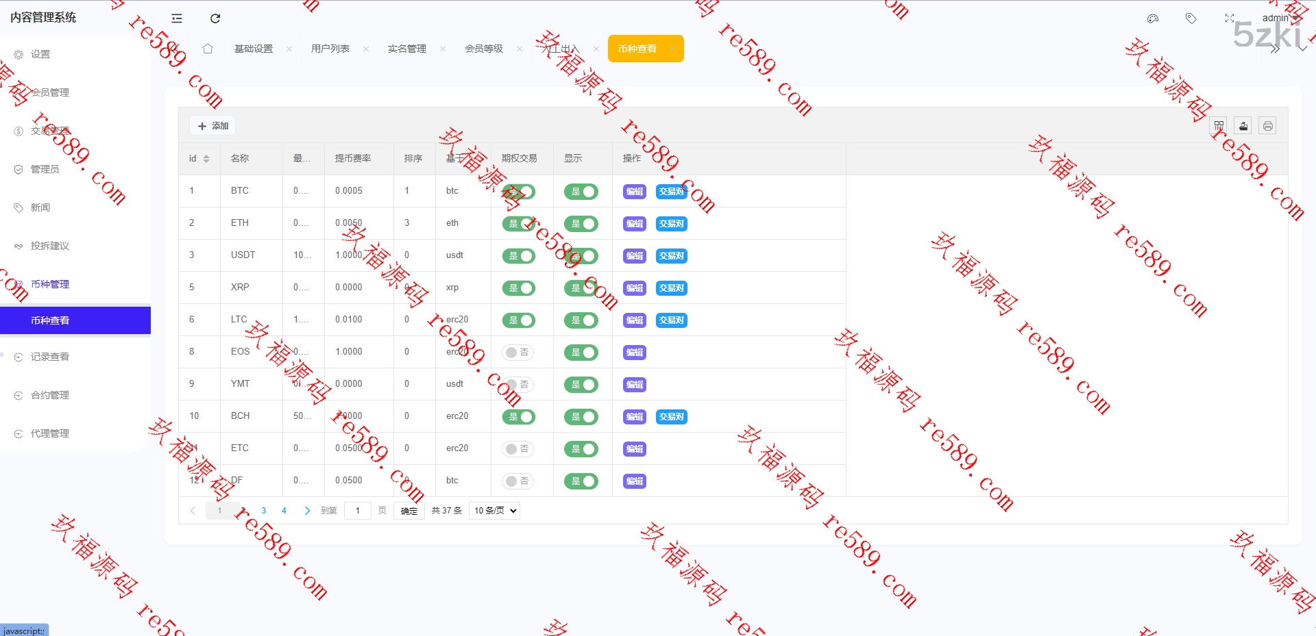Toggle fullscreen mode icon

1230,18
